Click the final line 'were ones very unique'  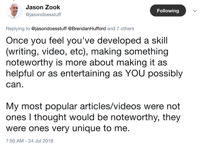(x=68, y=128)
